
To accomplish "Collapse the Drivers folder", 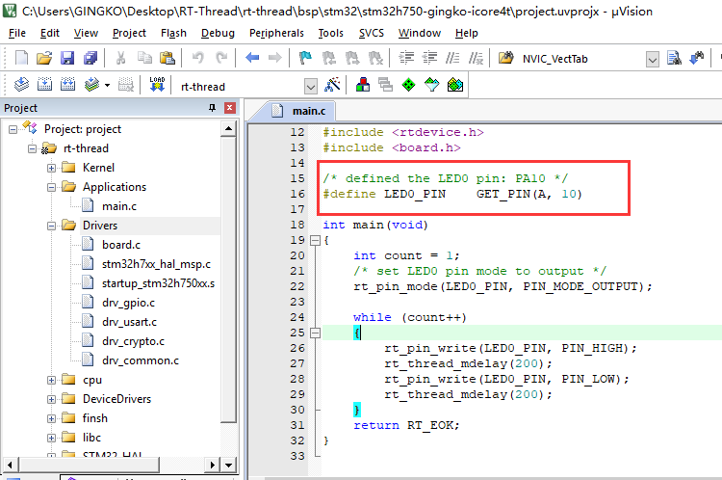I will click(51, 226).
